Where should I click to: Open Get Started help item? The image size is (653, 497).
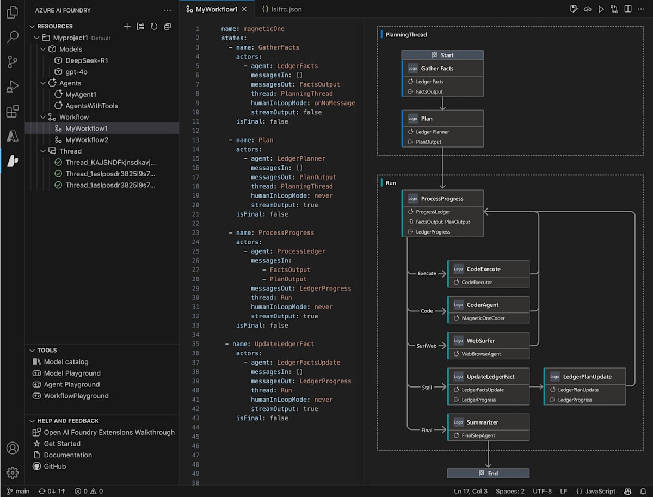pyautogui.click(x=62, y=444)
